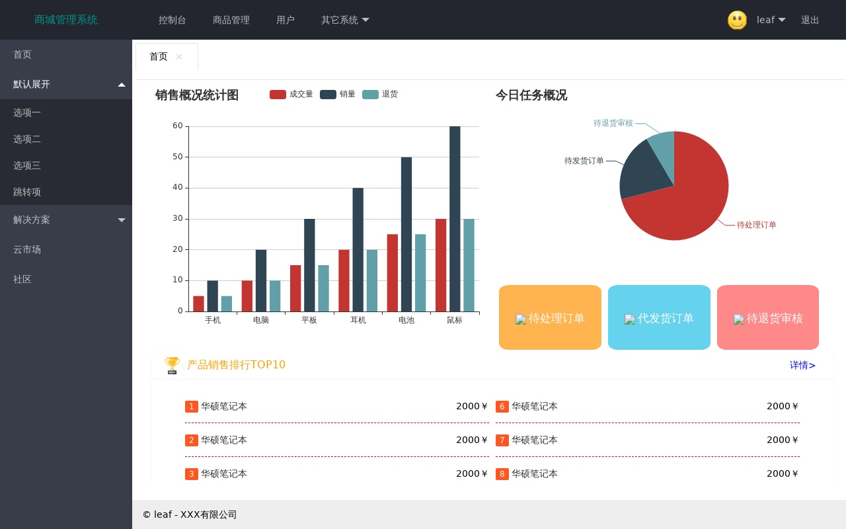Open 控制台 in top navigation

(173, 20)
